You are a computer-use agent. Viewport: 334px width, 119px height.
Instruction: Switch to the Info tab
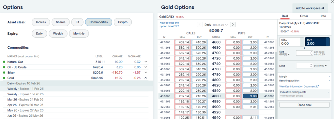[323, 16]
